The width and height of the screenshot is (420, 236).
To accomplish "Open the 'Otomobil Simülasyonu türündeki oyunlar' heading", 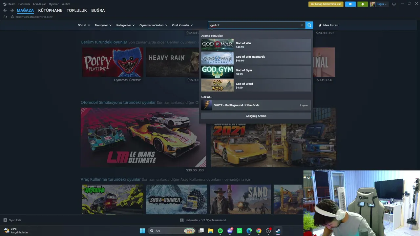I will click(x=118, y=103).
